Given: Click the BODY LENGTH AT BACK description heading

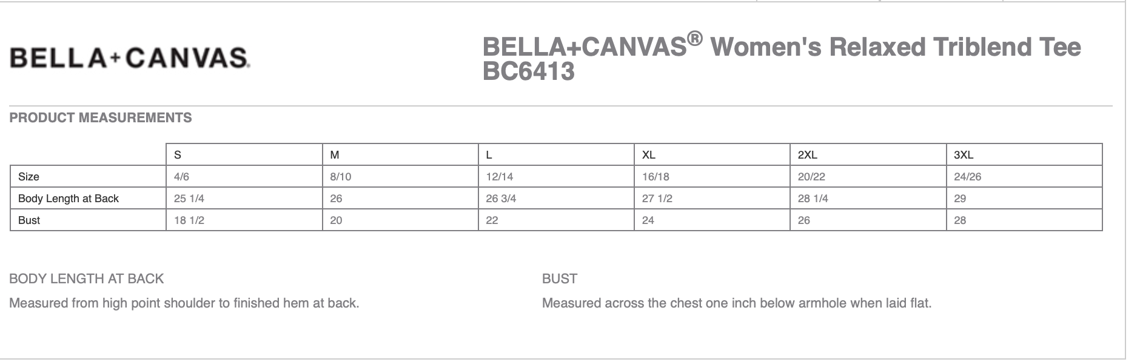Looking at the screenshot, I should click(87, 278).
